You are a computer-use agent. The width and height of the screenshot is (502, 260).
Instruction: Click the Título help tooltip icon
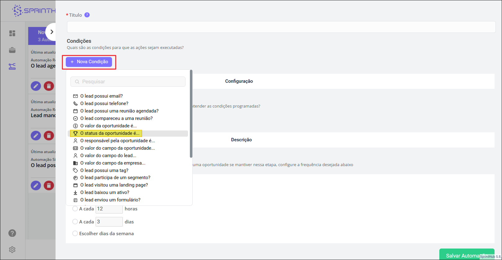click(87, 15)
